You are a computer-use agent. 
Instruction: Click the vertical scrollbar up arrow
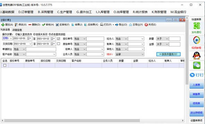(187, 18)
